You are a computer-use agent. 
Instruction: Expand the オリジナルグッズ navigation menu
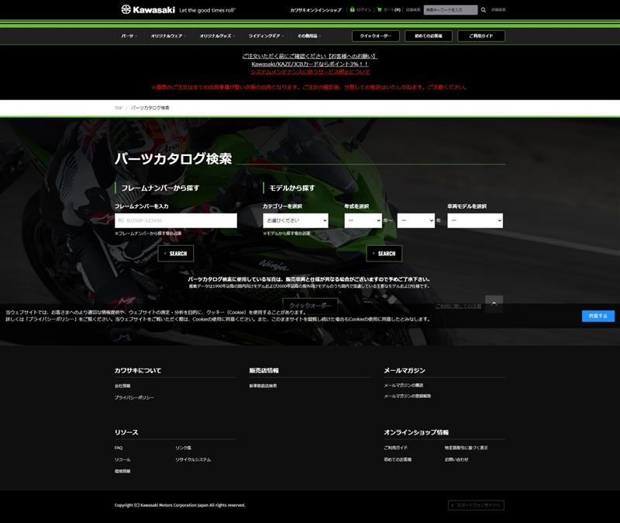pos(217,36)
